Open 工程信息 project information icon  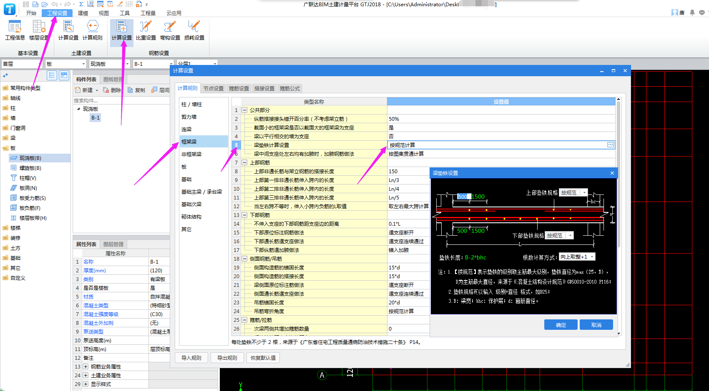(15, 30)
